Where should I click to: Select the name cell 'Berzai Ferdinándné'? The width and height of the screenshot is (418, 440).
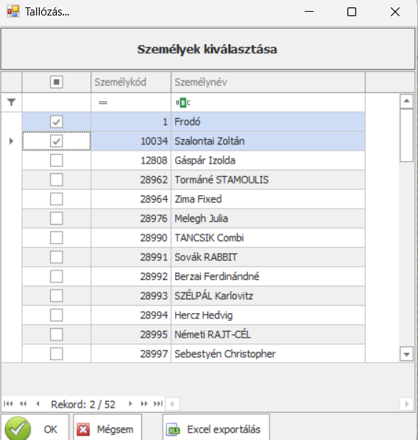coord(268,276)
